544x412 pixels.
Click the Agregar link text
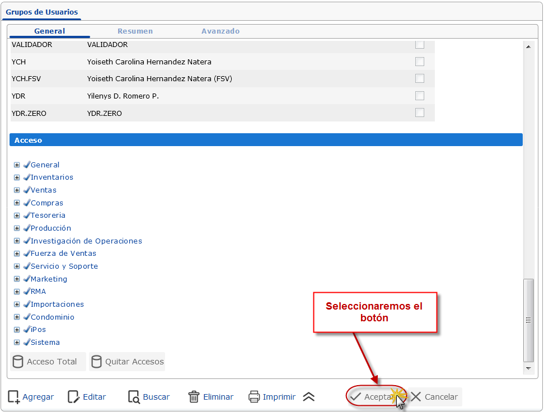click(38, 397)
